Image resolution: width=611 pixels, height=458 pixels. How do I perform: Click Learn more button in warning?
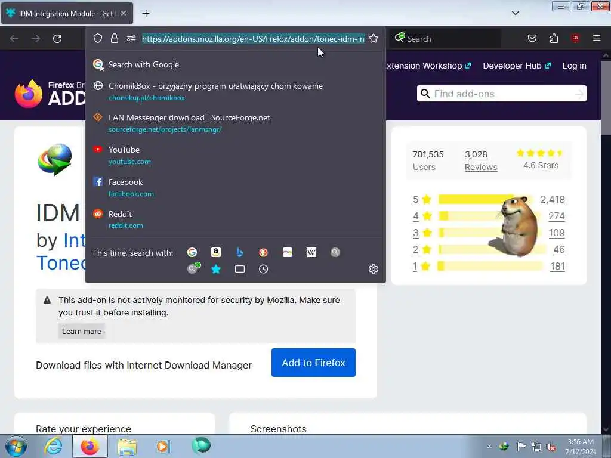tap(81, 331)
